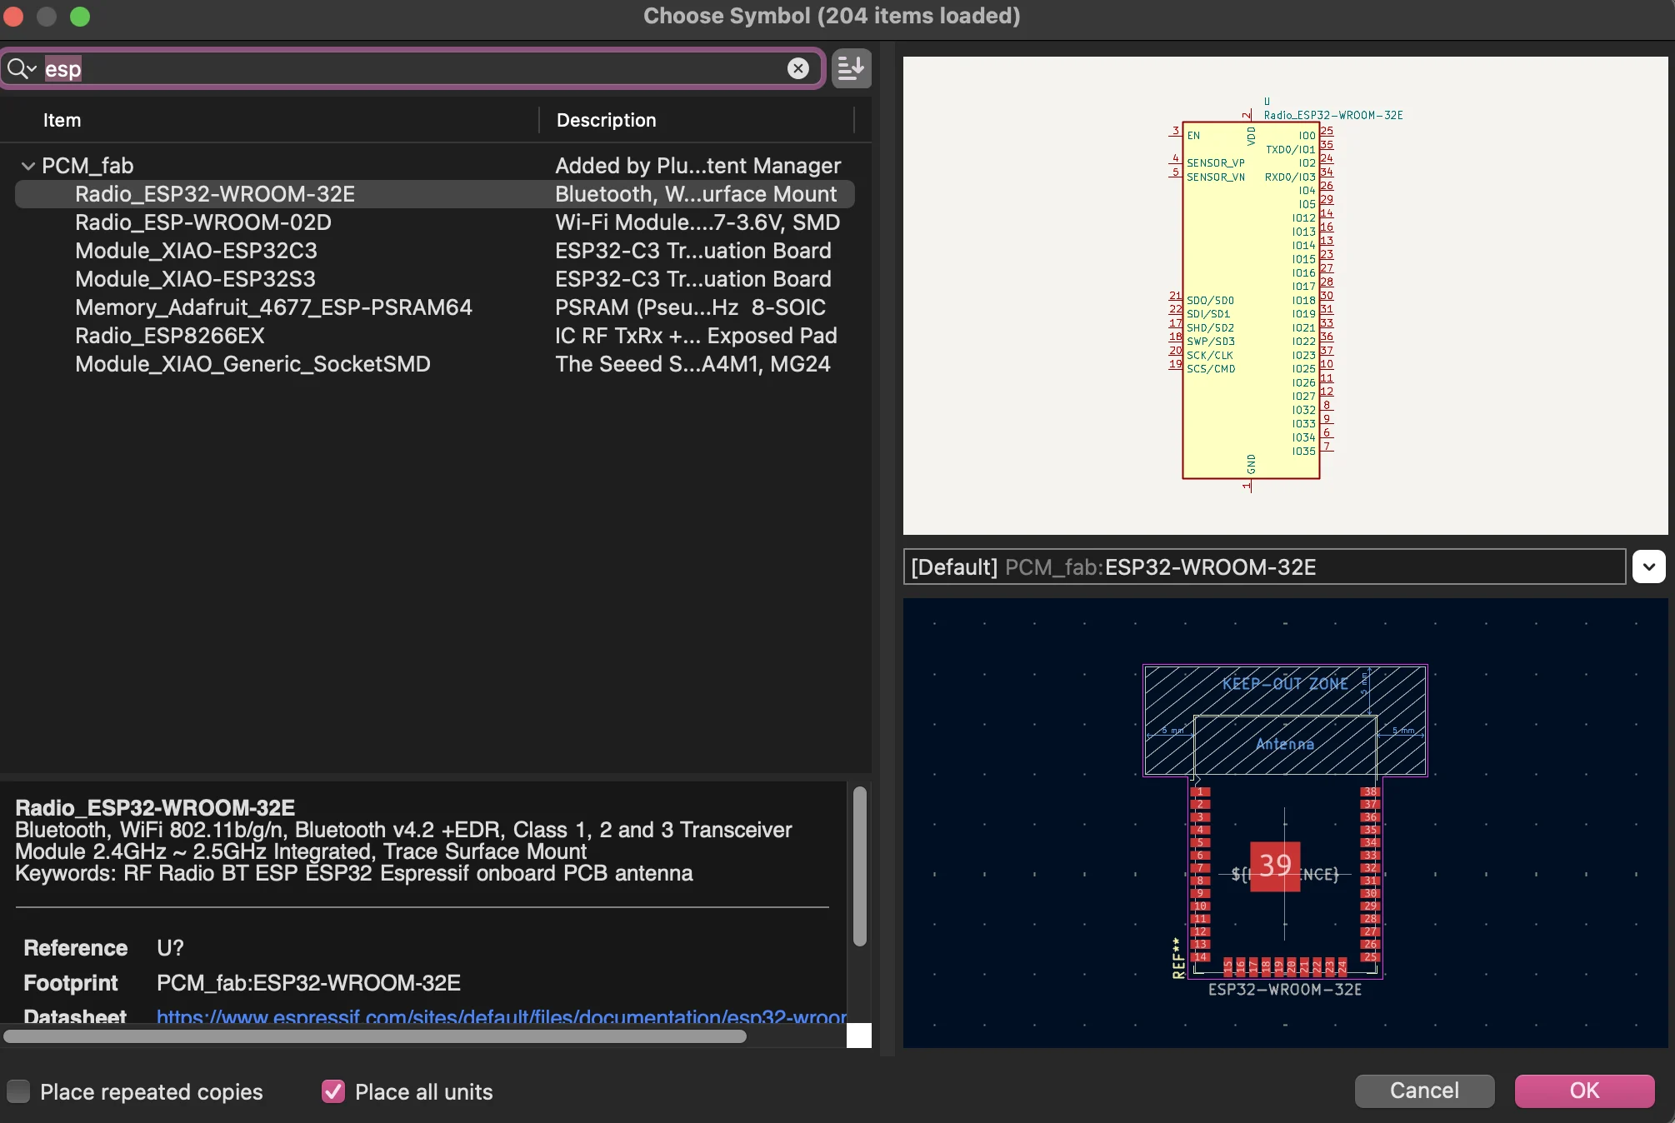Click the Description column header

[606, 120]
